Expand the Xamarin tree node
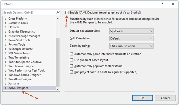The height and width of the screenshot is (105, 179). pos(5,84)
